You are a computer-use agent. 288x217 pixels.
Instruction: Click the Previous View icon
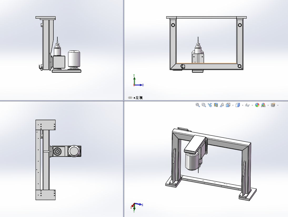click(210, 105)
